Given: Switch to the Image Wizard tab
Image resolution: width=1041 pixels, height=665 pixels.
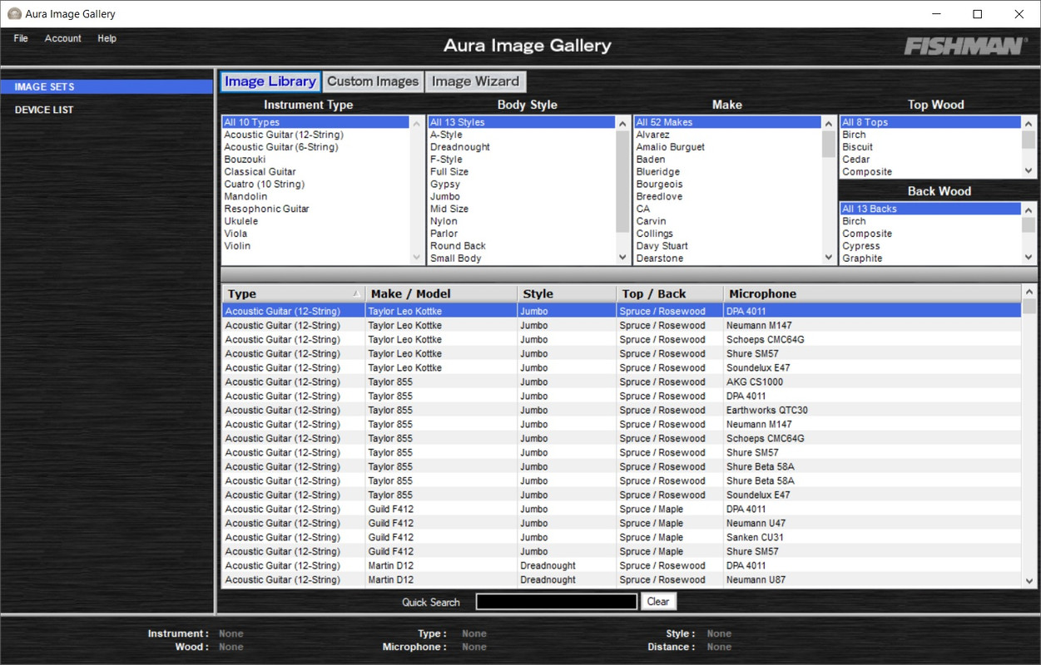Looking at the screenshot, I should [x=475, y=81].
